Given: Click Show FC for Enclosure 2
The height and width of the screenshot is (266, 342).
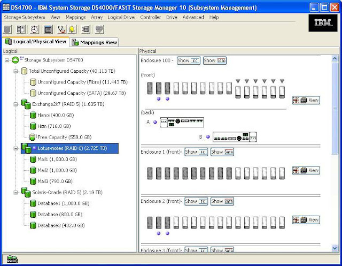Looking at the screenshot, I should (x=196, y=201).
